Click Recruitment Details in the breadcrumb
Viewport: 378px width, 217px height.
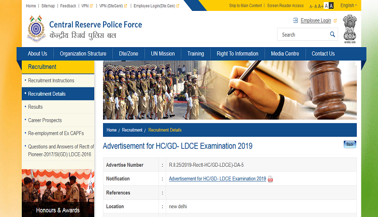click(x=165, y=130)
